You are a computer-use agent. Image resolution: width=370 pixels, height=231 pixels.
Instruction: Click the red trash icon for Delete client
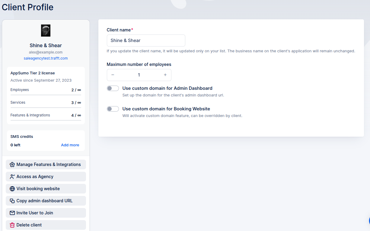[x=12, y=225]
